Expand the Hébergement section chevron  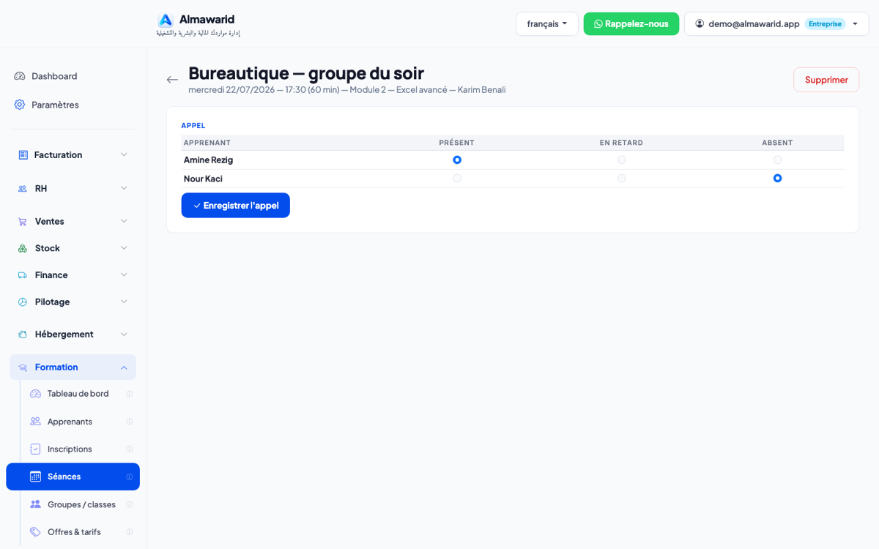click(x=124, y=335)
